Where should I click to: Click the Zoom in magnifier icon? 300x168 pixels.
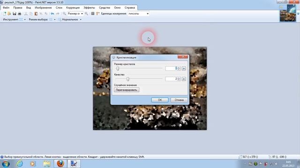tap(86, 14)
